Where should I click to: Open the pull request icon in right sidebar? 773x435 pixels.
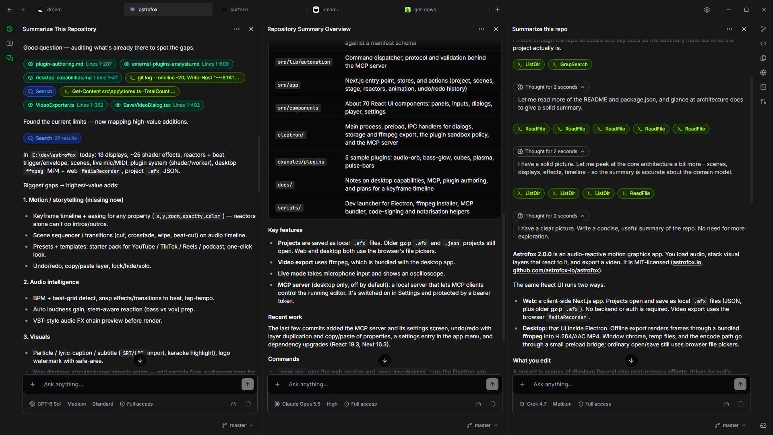[x=763, y=101]
